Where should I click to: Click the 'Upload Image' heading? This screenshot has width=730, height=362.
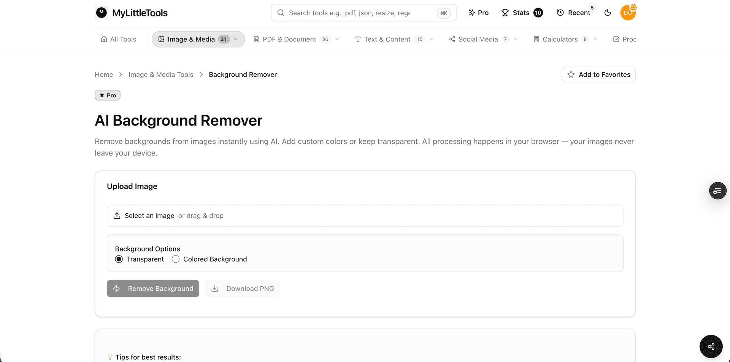coord(132,186)
